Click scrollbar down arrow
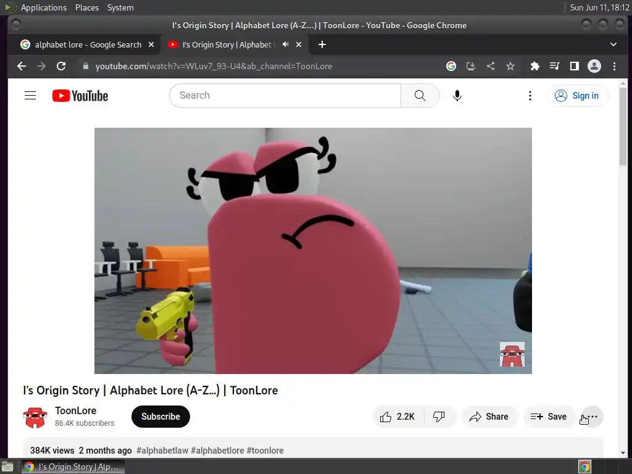The height and width of the screenshot is (474, 632). (x=623, y=453)
